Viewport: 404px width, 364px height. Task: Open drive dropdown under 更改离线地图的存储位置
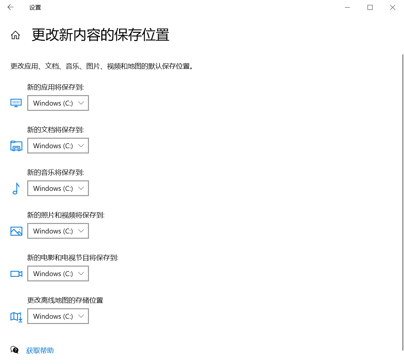click(x=58, y=316)
